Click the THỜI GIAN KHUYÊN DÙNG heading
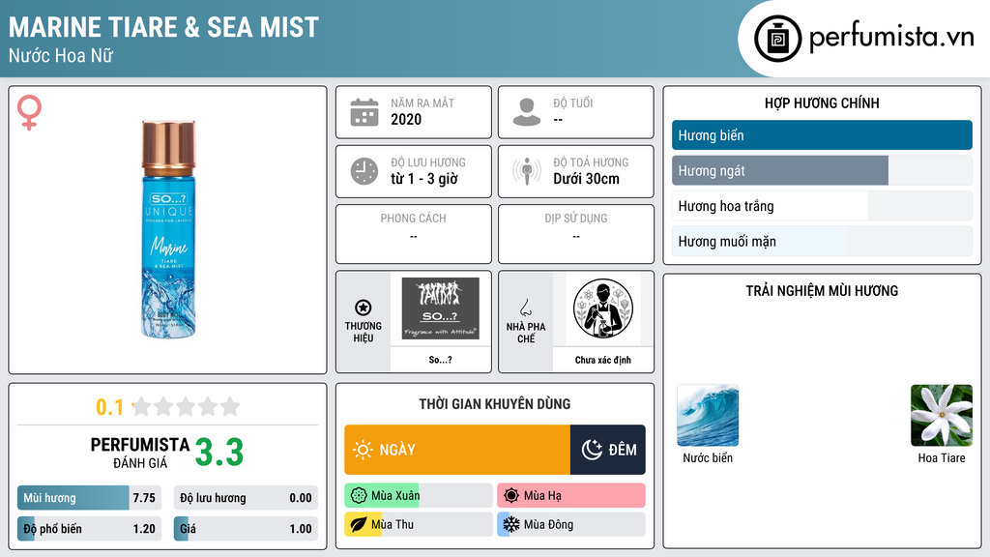This screenshot has width=990, height=557. tap(495, 404)
